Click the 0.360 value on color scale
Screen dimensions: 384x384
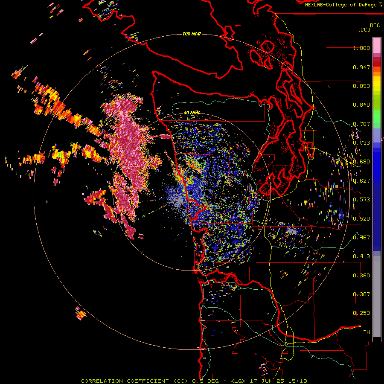(x=361, y=276)
